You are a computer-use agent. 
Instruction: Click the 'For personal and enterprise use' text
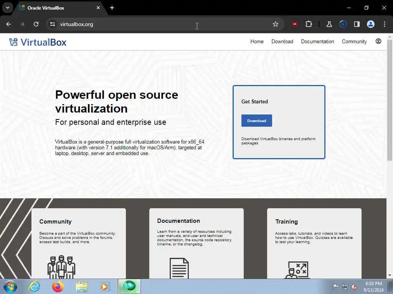[111, 122]
